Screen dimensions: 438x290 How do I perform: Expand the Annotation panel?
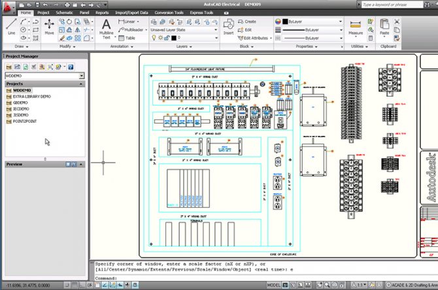click(x=122, y=46)
